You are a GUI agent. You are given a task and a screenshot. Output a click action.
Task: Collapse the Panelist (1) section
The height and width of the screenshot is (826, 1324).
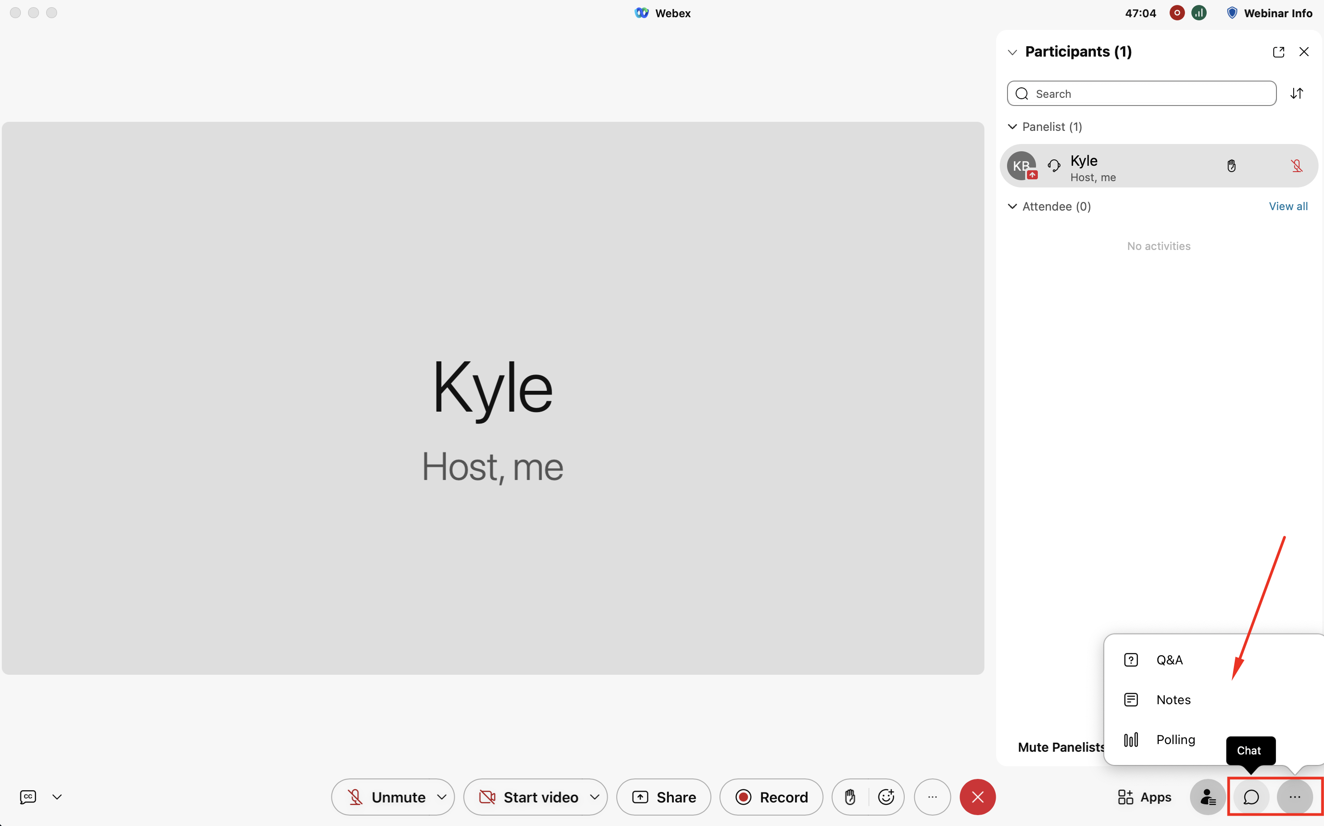pos(1012,127)
